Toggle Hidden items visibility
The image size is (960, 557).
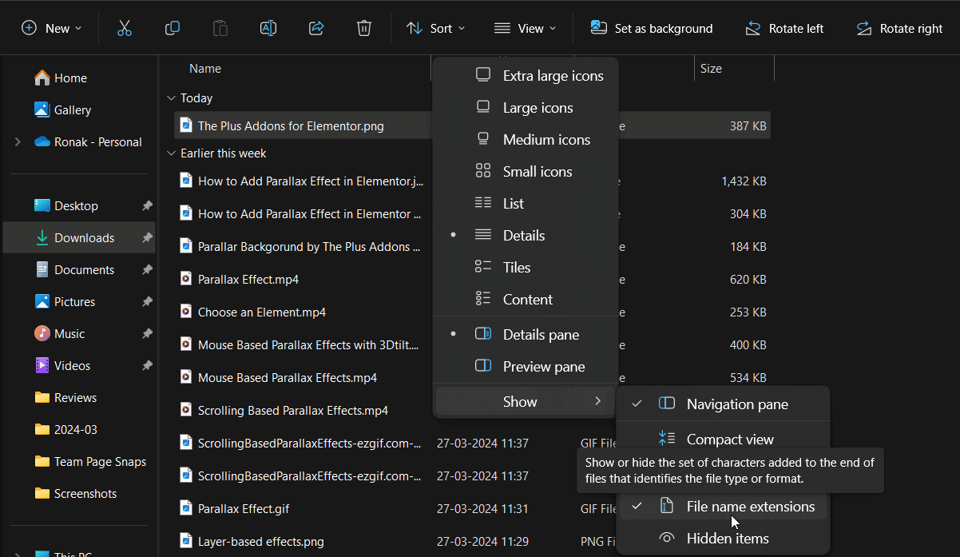point(727,539)
